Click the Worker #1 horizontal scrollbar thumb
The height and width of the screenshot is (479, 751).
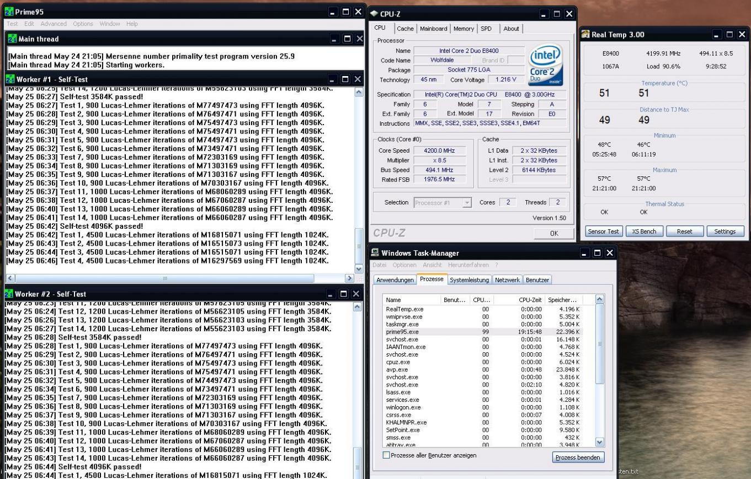click(164, 279)
